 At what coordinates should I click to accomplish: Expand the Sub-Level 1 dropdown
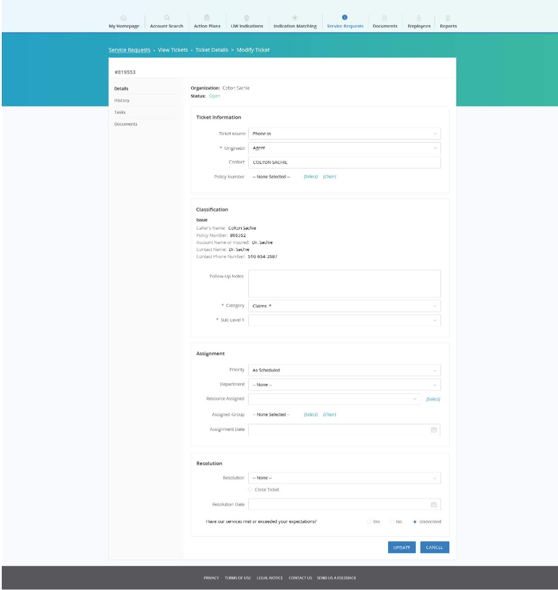click(344, 320)
